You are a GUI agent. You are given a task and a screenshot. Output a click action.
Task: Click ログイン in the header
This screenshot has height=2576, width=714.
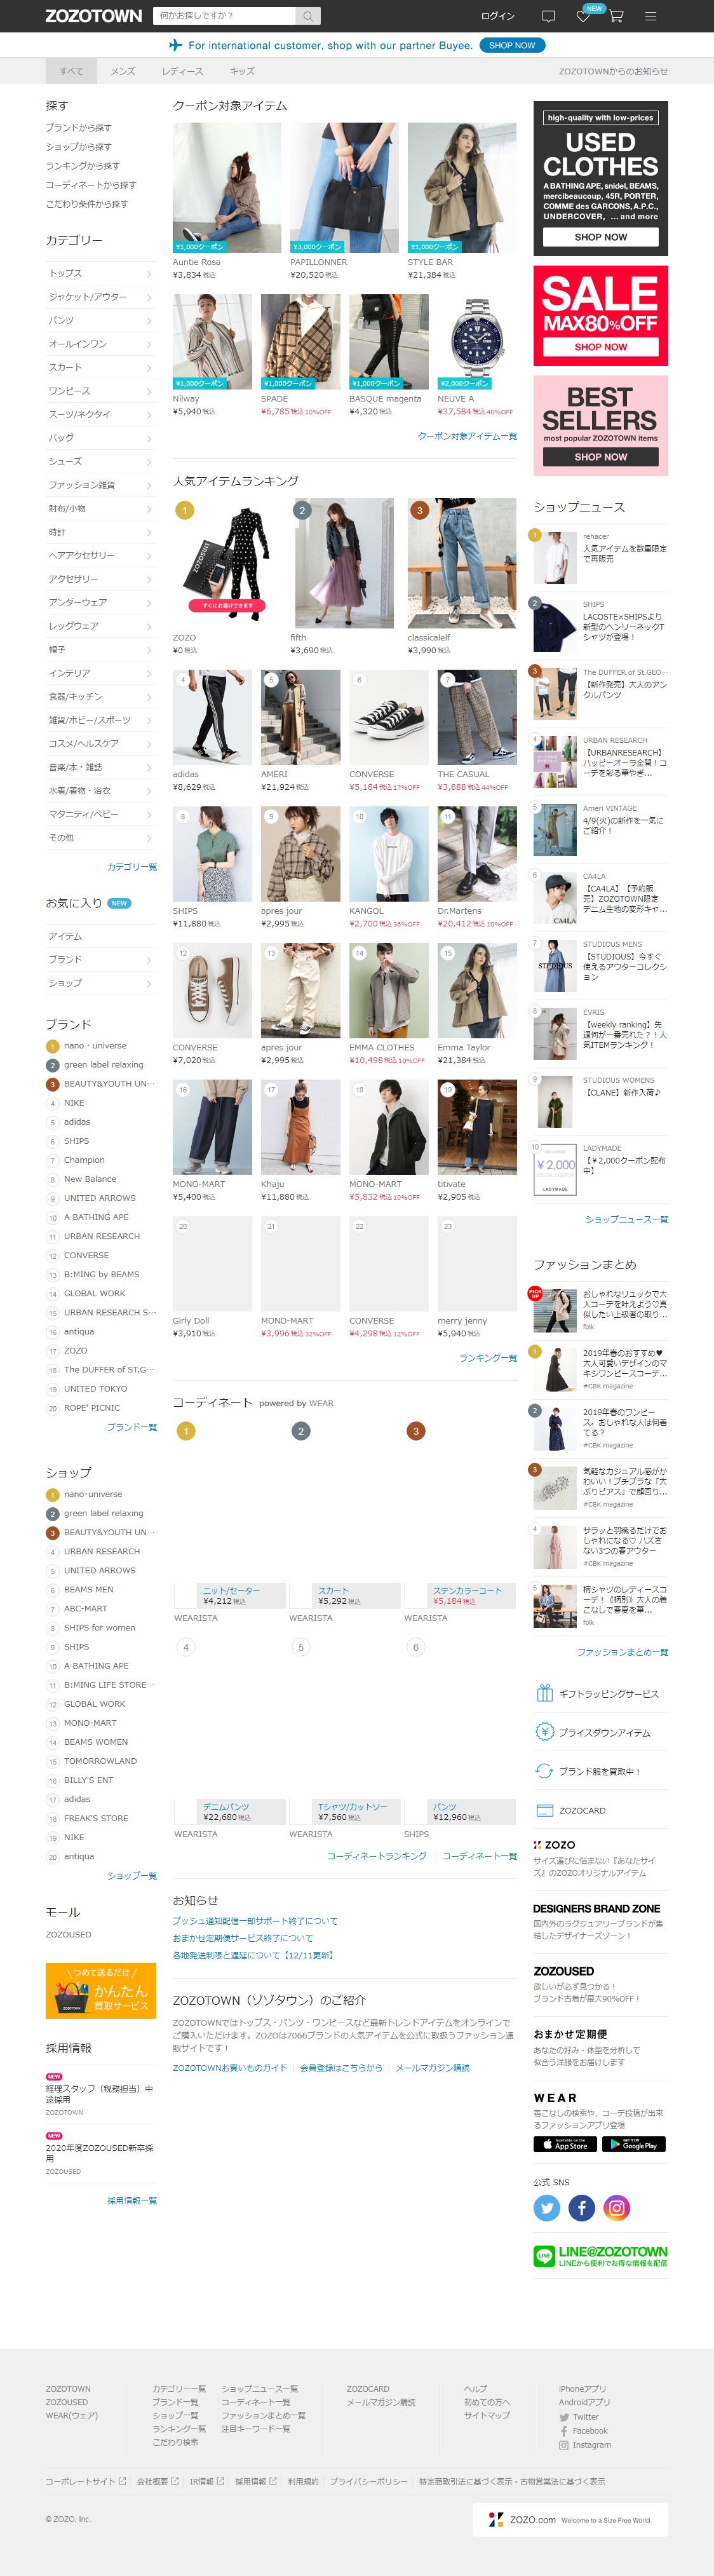[497, 16]
